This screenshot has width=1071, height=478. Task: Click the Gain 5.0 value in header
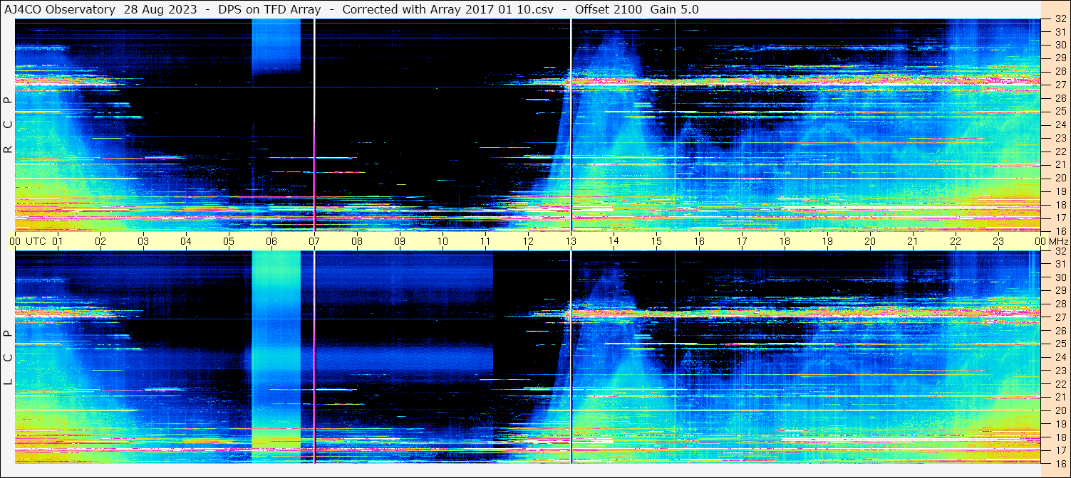point(674,9)
